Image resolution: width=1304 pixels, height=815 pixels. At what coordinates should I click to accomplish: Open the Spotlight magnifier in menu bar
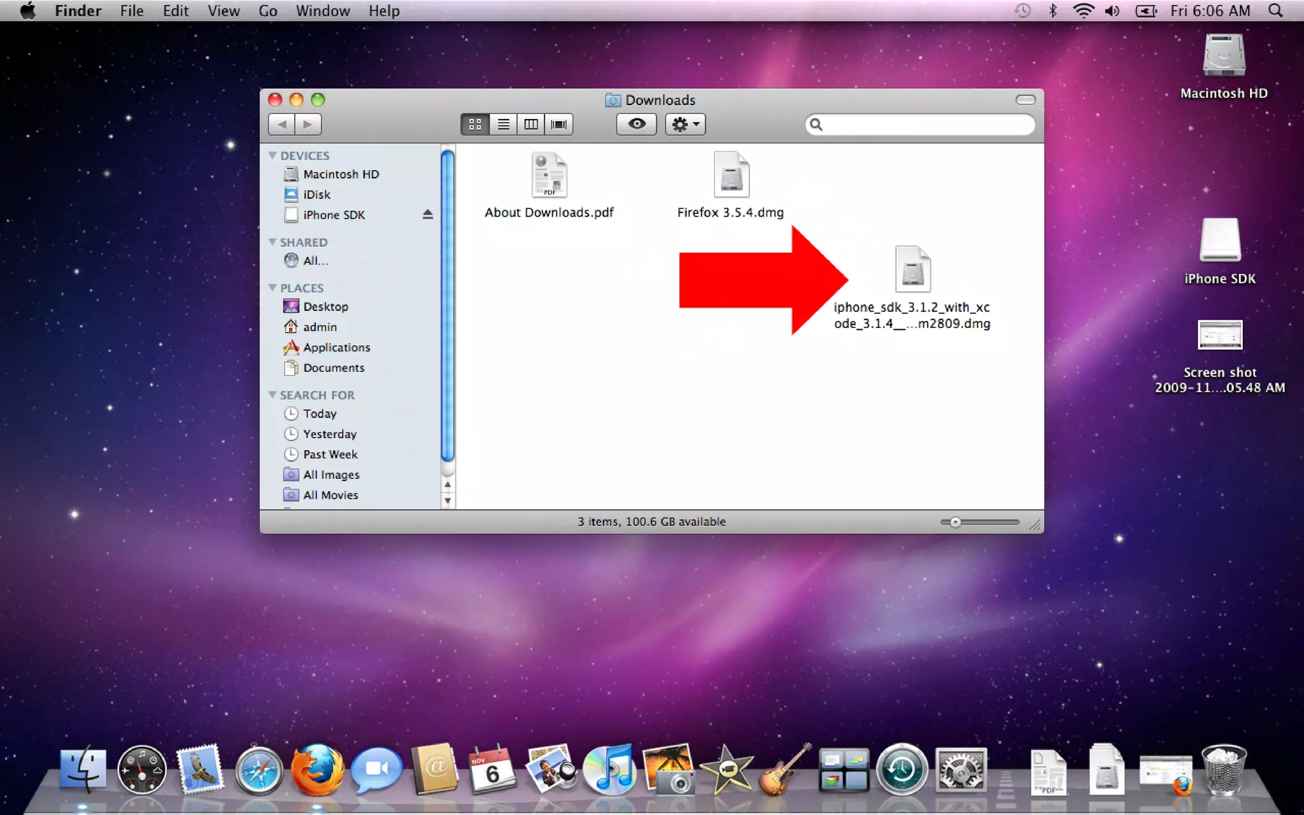pos(1275,11)
